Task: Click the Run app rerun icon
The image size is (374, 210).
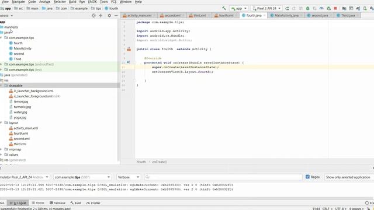Action: click(287, 8)
